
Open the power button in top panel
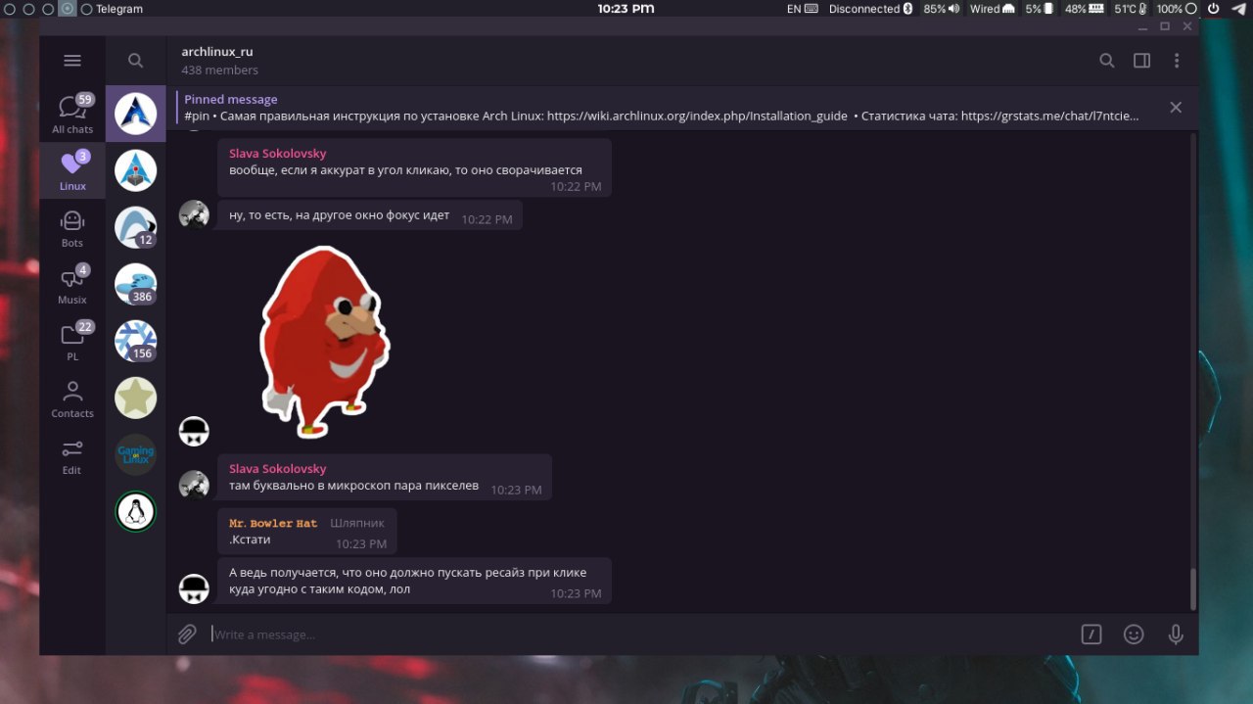1214,9
